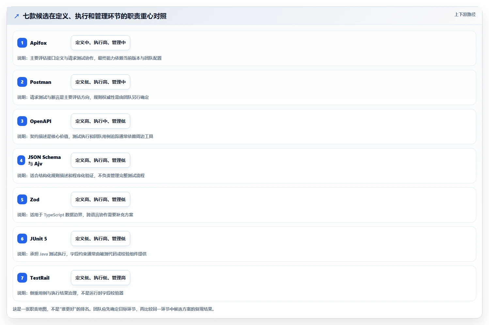Screen dimensions: 489x325
Task: Click the arrow icon beside the panel title
Action: click(17, 16)
